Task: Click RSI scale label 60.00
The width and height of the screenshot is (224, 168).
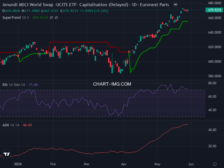Action: click(x=212, y=97)
